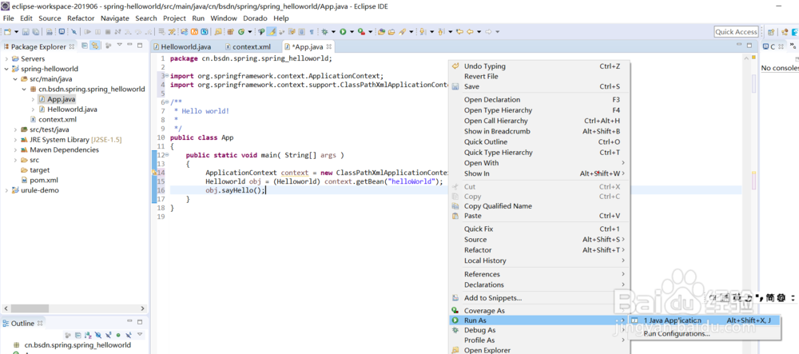
Task: Close the App.java editor tab
Action: (x=329, y=46)
